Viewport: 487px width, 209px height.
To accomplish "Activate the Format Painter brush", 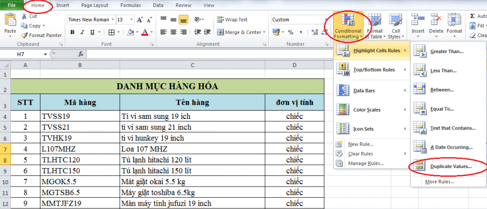I will [x=24, y=35].
